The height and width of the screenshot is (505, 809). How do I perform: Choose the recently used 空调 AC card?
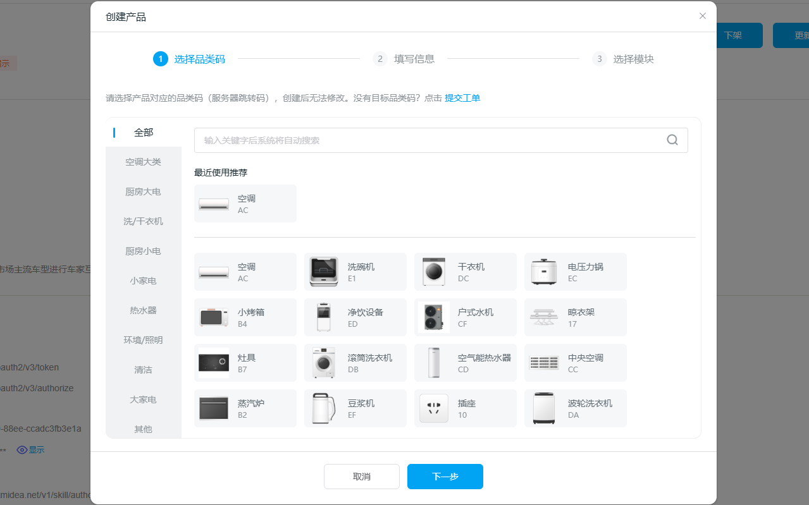(x=245, y=204)
